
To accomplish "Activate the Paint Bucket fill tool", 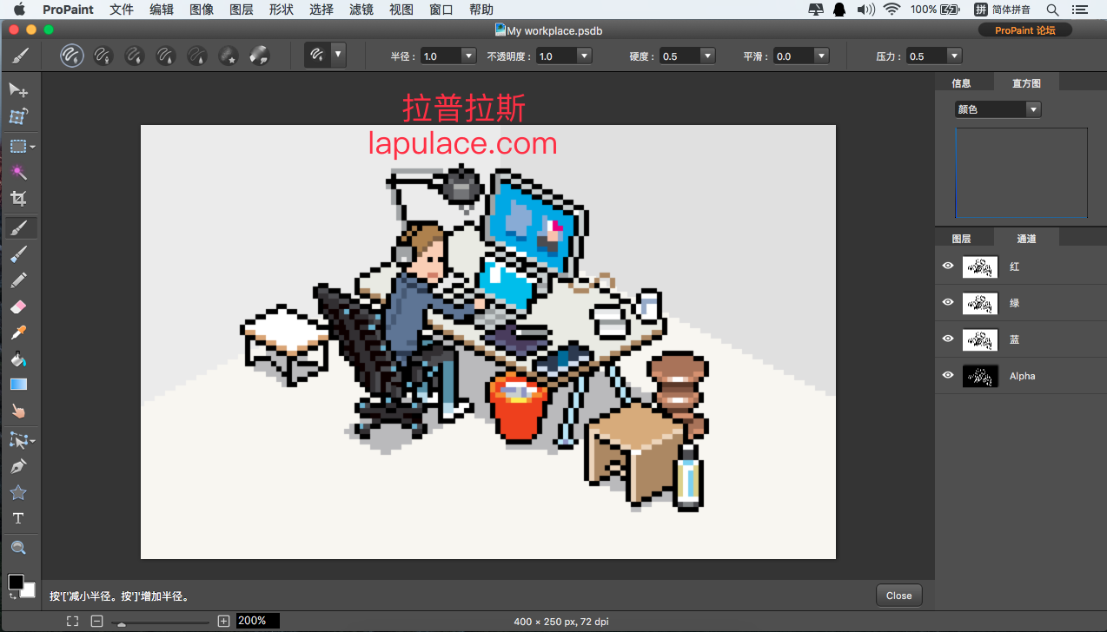I will [18, 359].
